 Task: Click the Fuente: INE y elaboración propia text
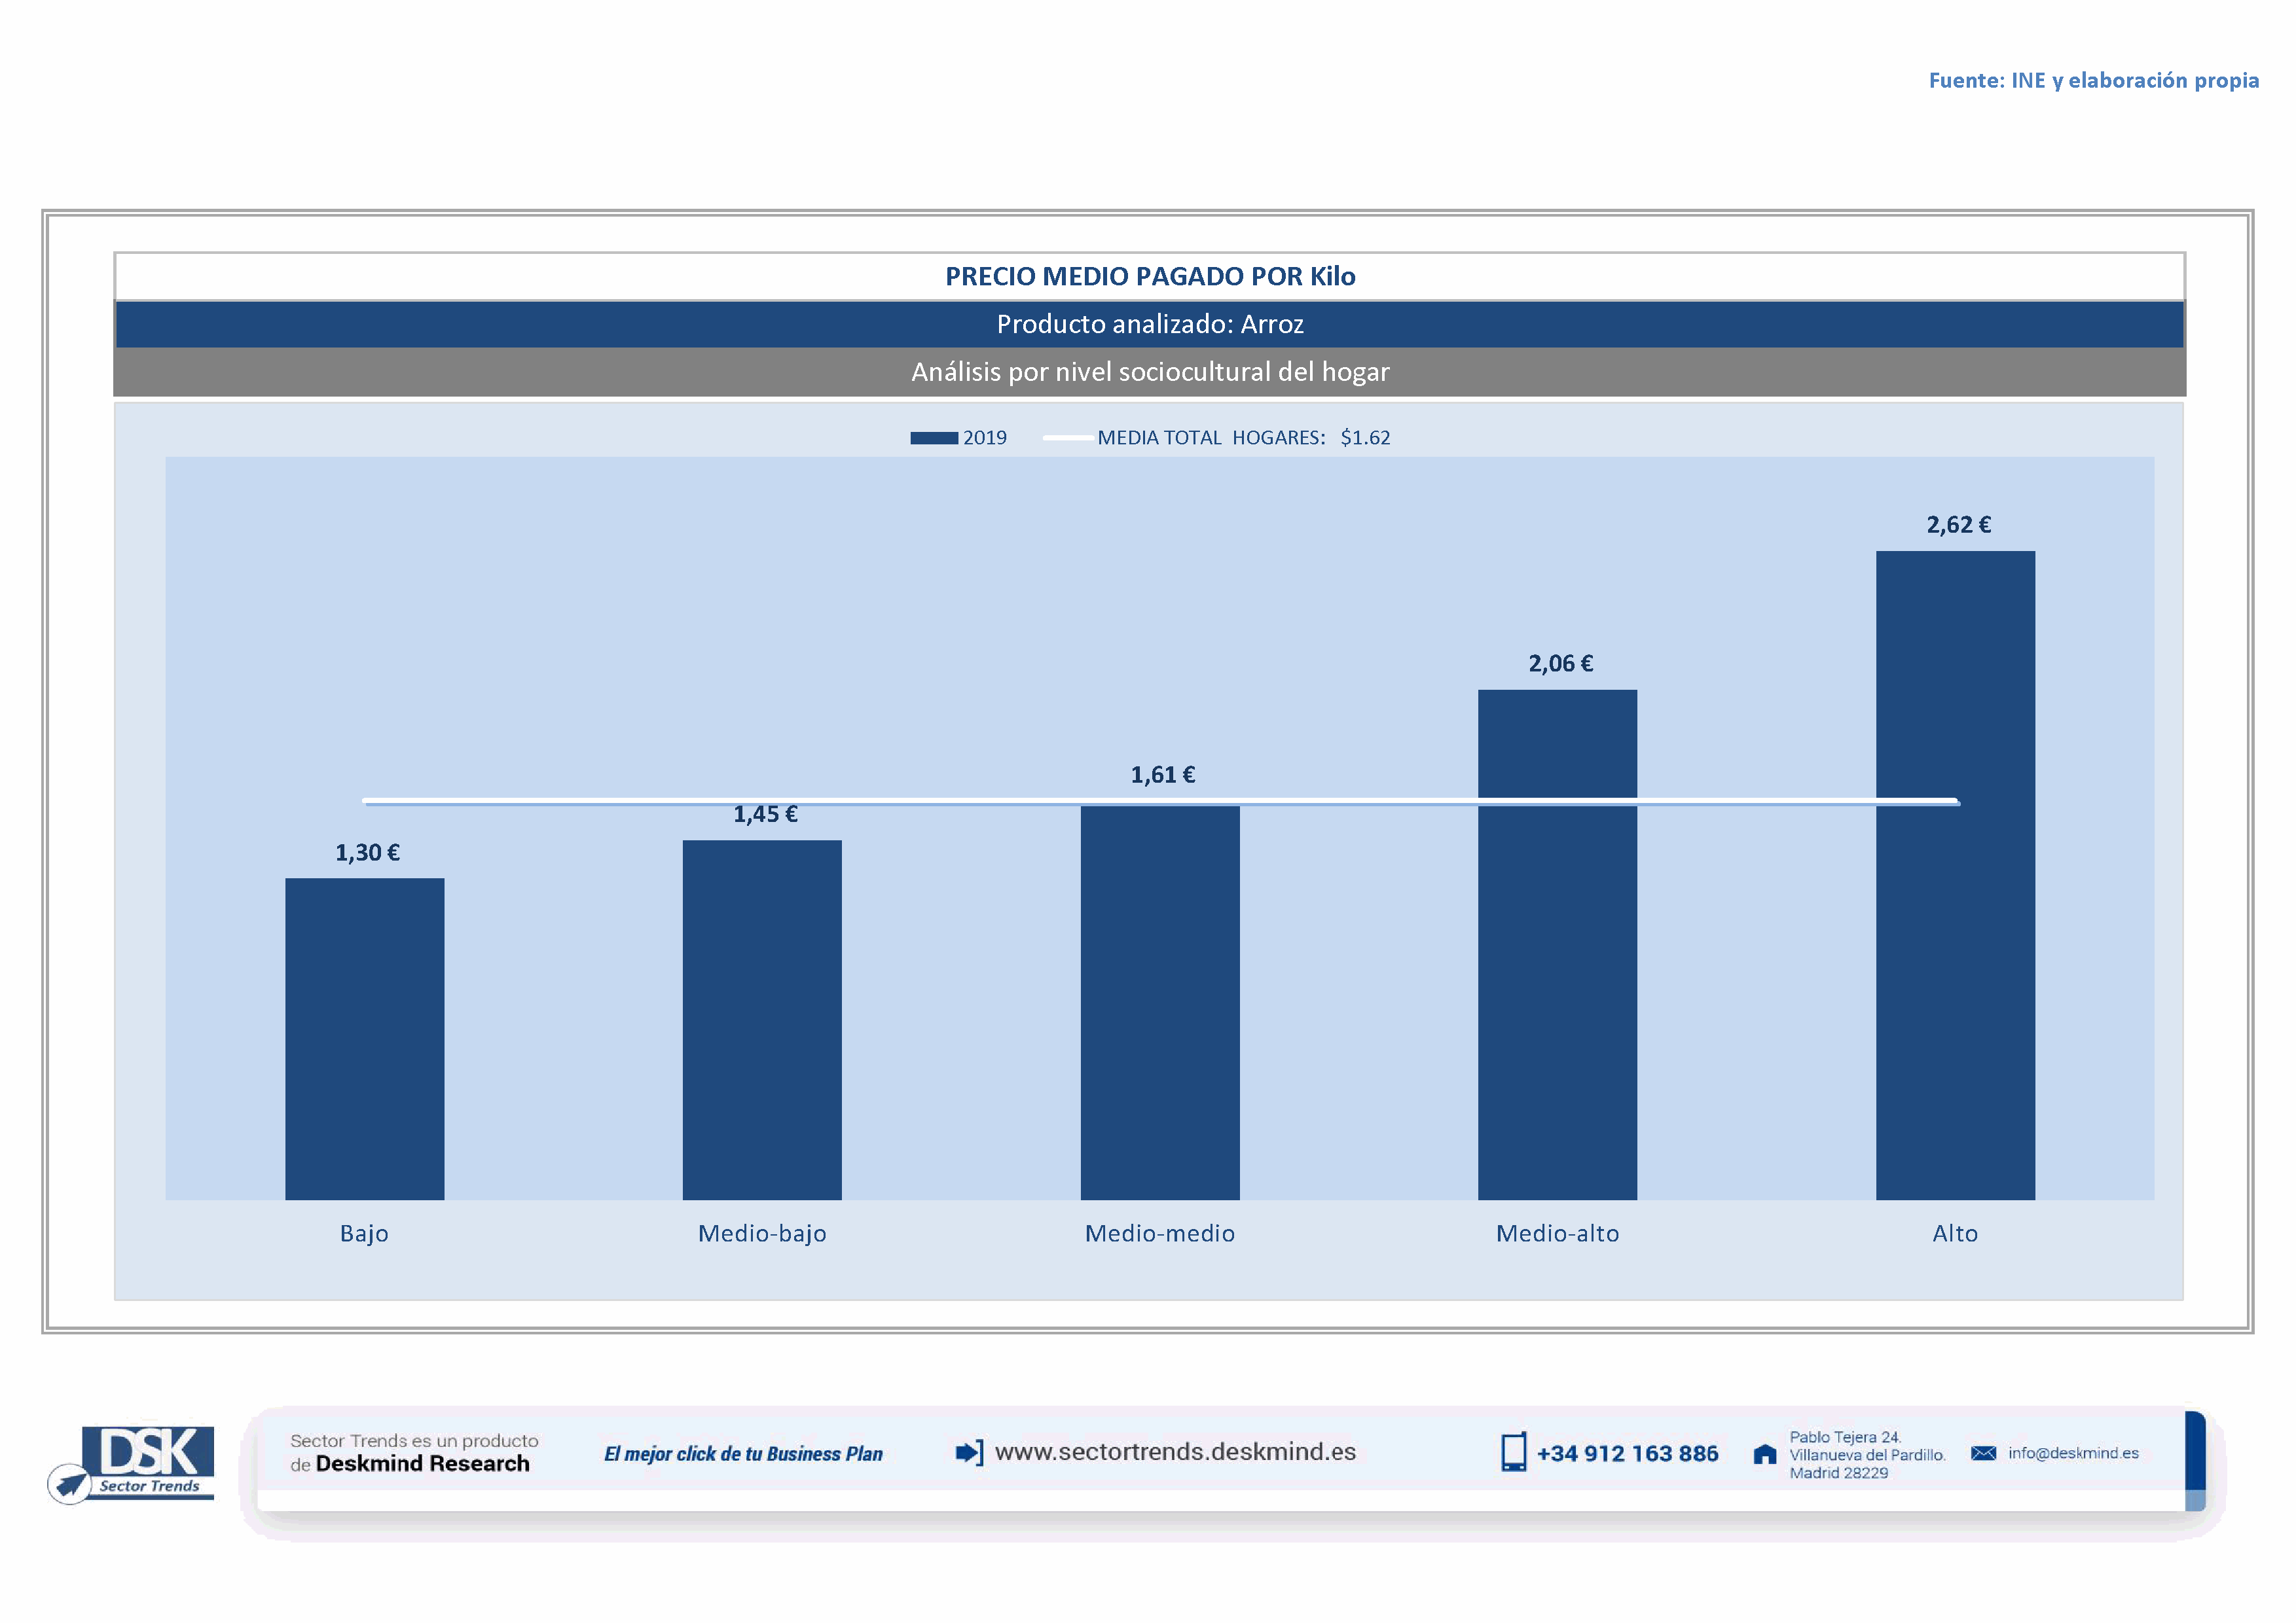coord(2093,80)
